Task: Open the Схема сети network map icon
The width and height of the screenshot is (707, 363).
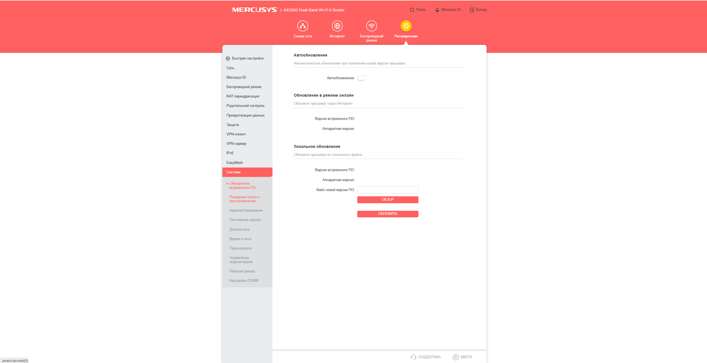Action: pos(303,26)
